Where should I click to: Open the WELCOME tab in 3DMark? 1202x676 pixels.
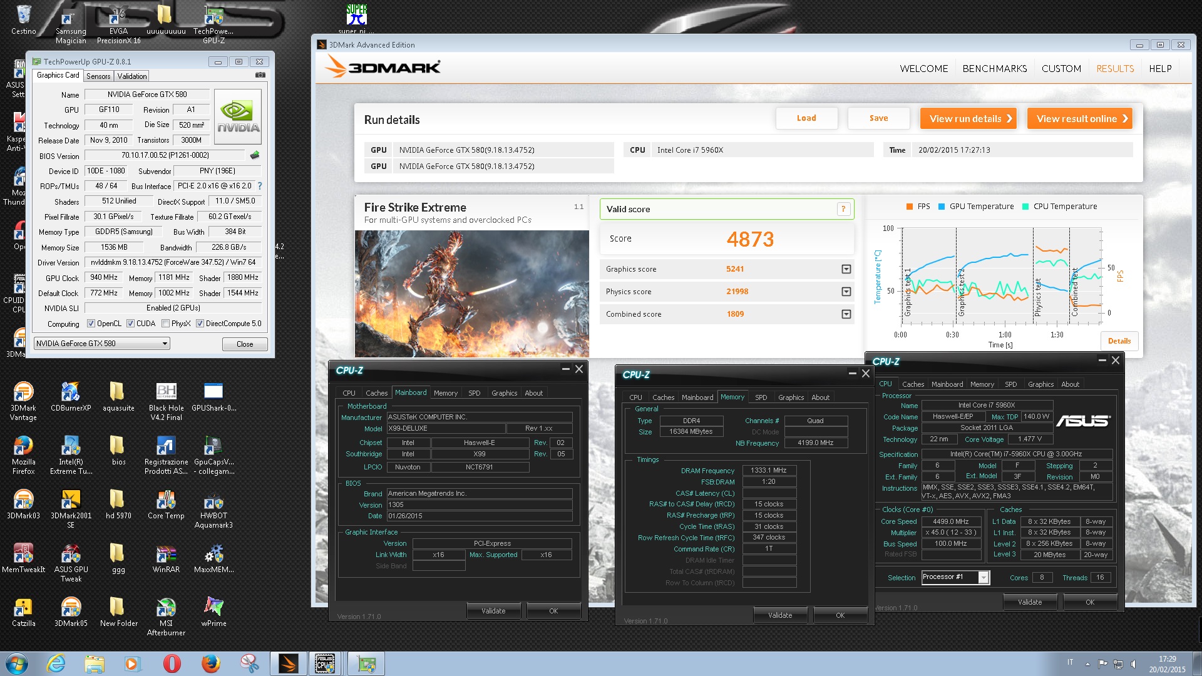pos(924,69)
